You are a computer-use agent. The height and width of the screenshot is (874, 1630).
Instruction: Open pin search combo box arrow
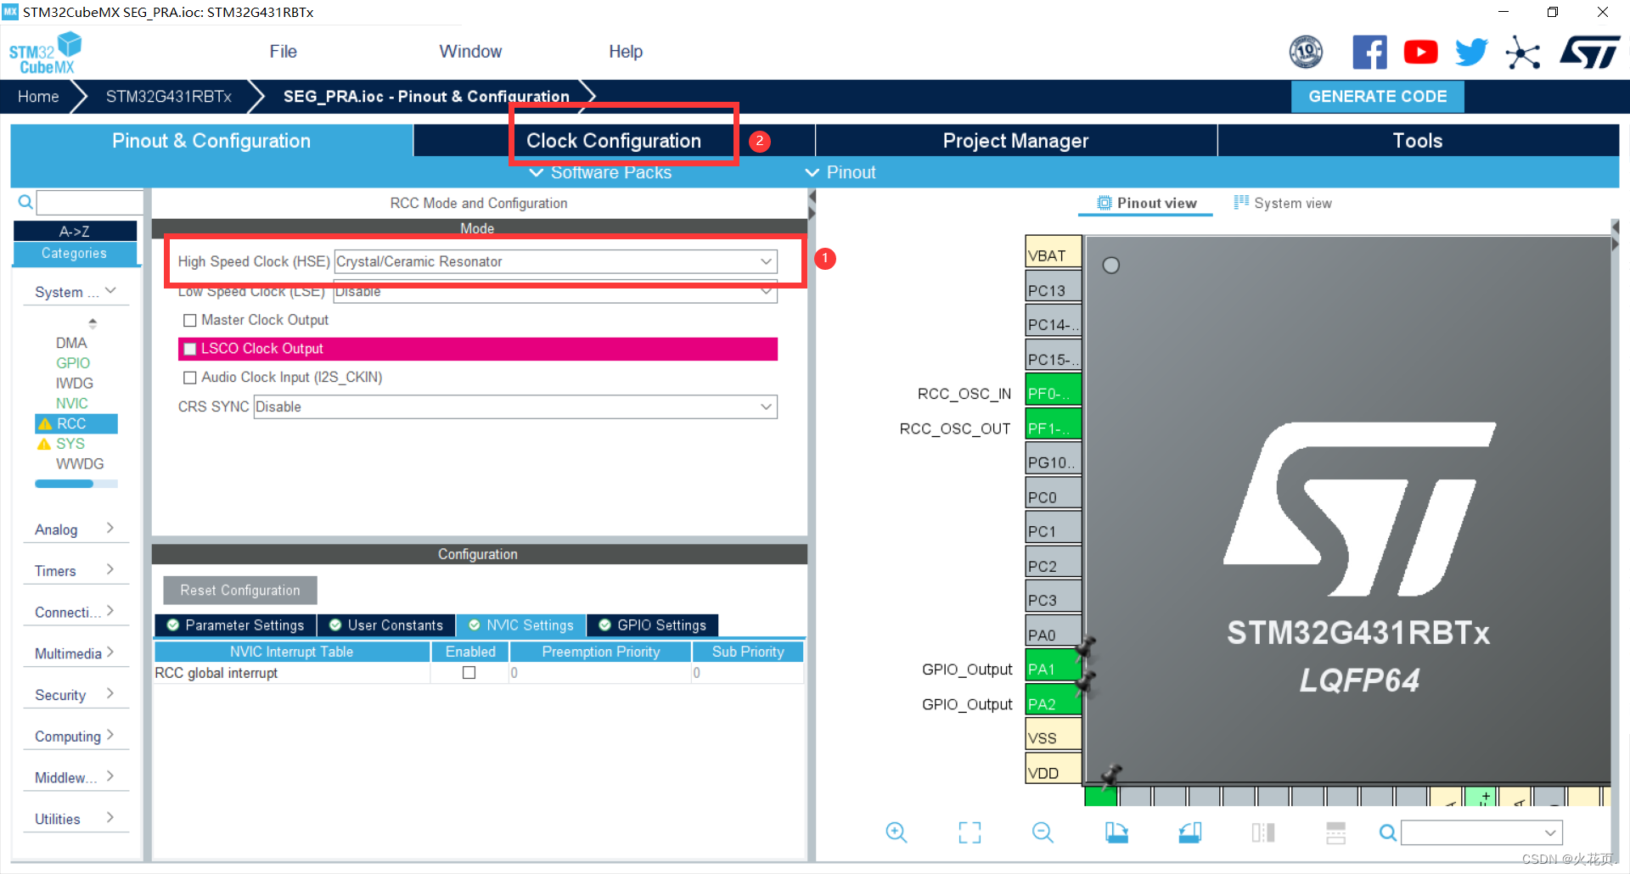click(x=1550, y=832)
